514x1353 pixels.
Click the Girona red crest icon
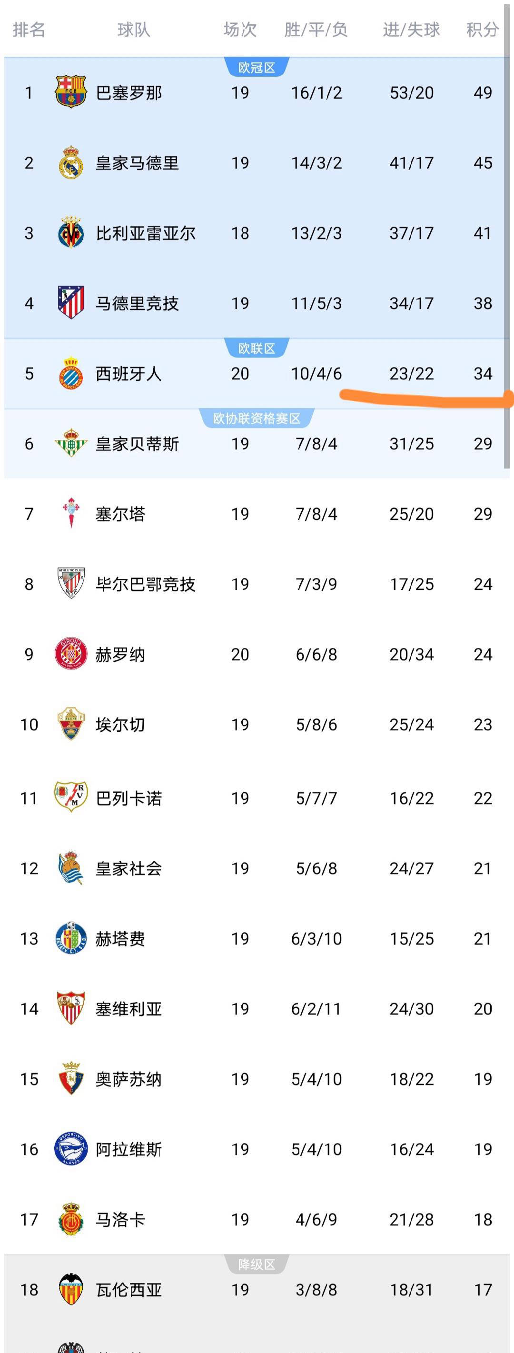(x=71, y=654)
